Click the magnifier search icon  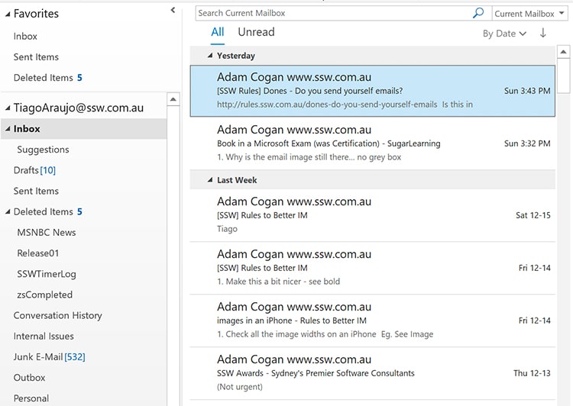pos(478,13)
